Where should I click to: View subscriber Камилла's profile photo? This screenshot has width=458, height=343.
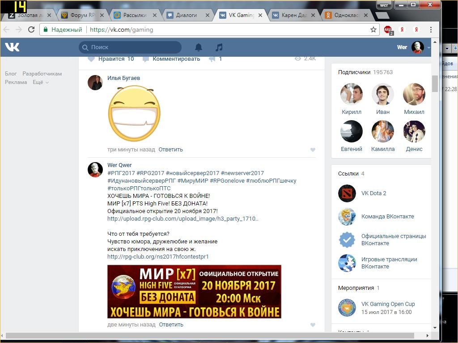383,131
